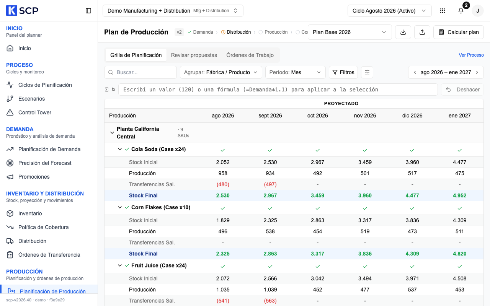The height and width of the screenshot is (306, 490).
Task: Open the Ciclo Agosto 2026 dropdown
Action: [390, 11]
